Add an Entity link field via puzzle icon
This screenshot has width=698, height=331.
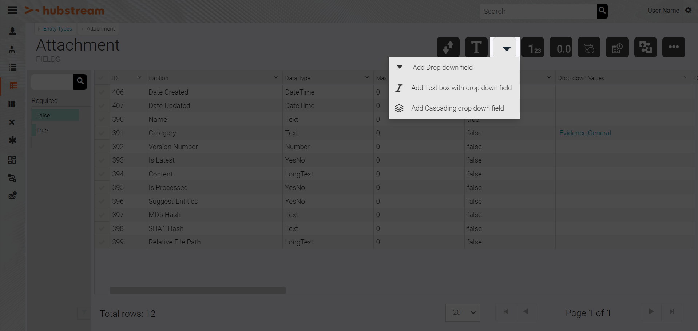(646, 47)
